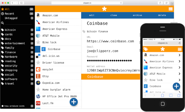
Task: Filter by shopping tag in sidebar
Action: pos(17,70)
